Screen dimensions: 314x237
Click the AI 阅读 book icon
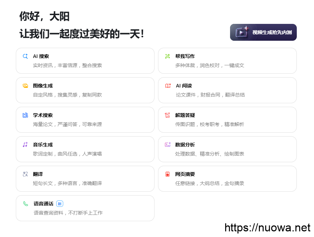coord(168,86)
